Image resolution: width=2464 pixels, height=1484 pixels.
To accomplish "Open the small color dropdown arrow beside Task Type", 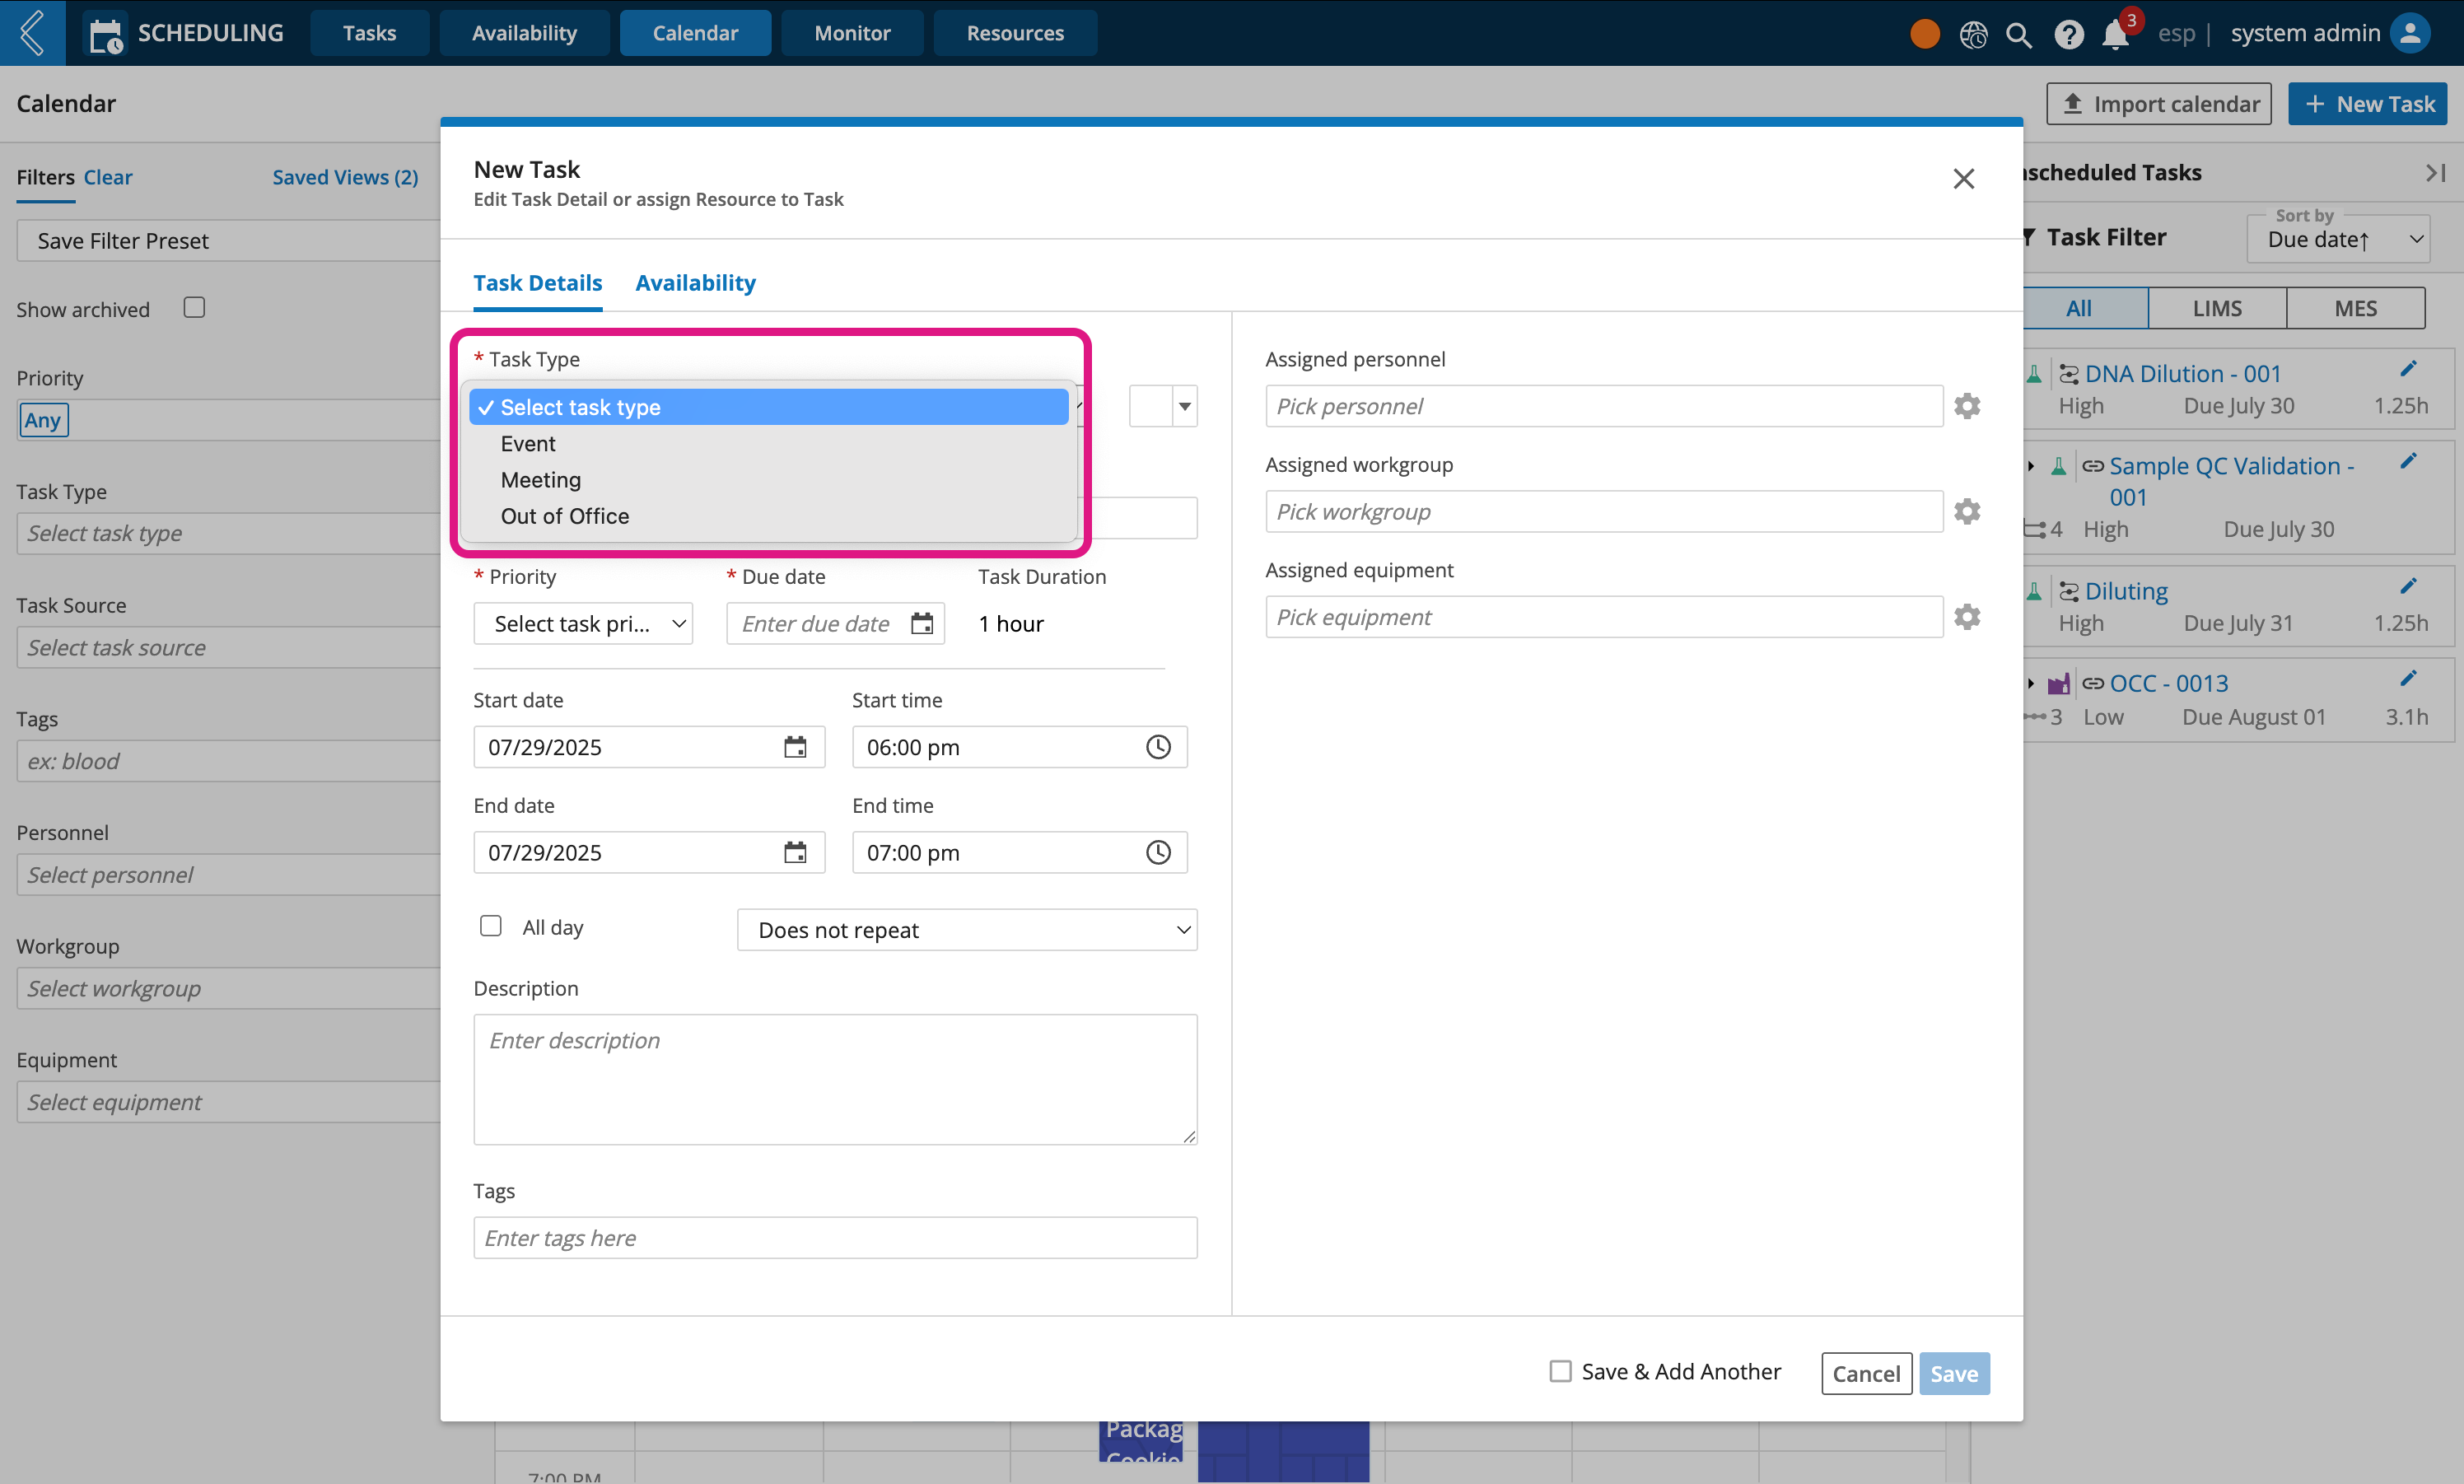I will [1185, 406].
